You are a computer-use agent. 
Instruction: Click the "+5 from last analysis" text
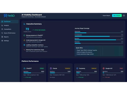40,30
